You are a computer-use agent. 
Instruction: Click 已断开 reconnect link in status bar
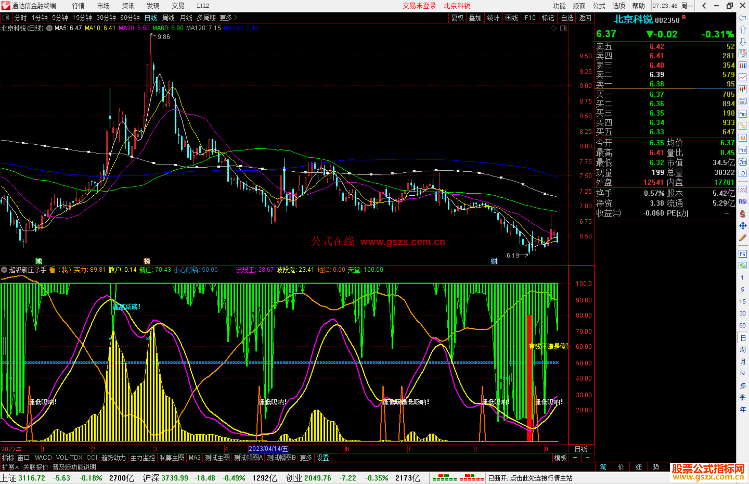point(530,478)
